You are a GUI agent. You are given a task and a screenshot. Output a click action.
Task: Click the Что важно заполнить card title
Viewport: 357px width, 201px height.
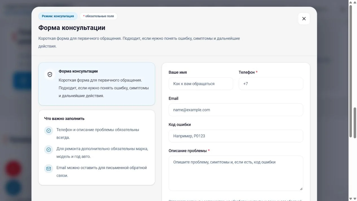point(64,119)
